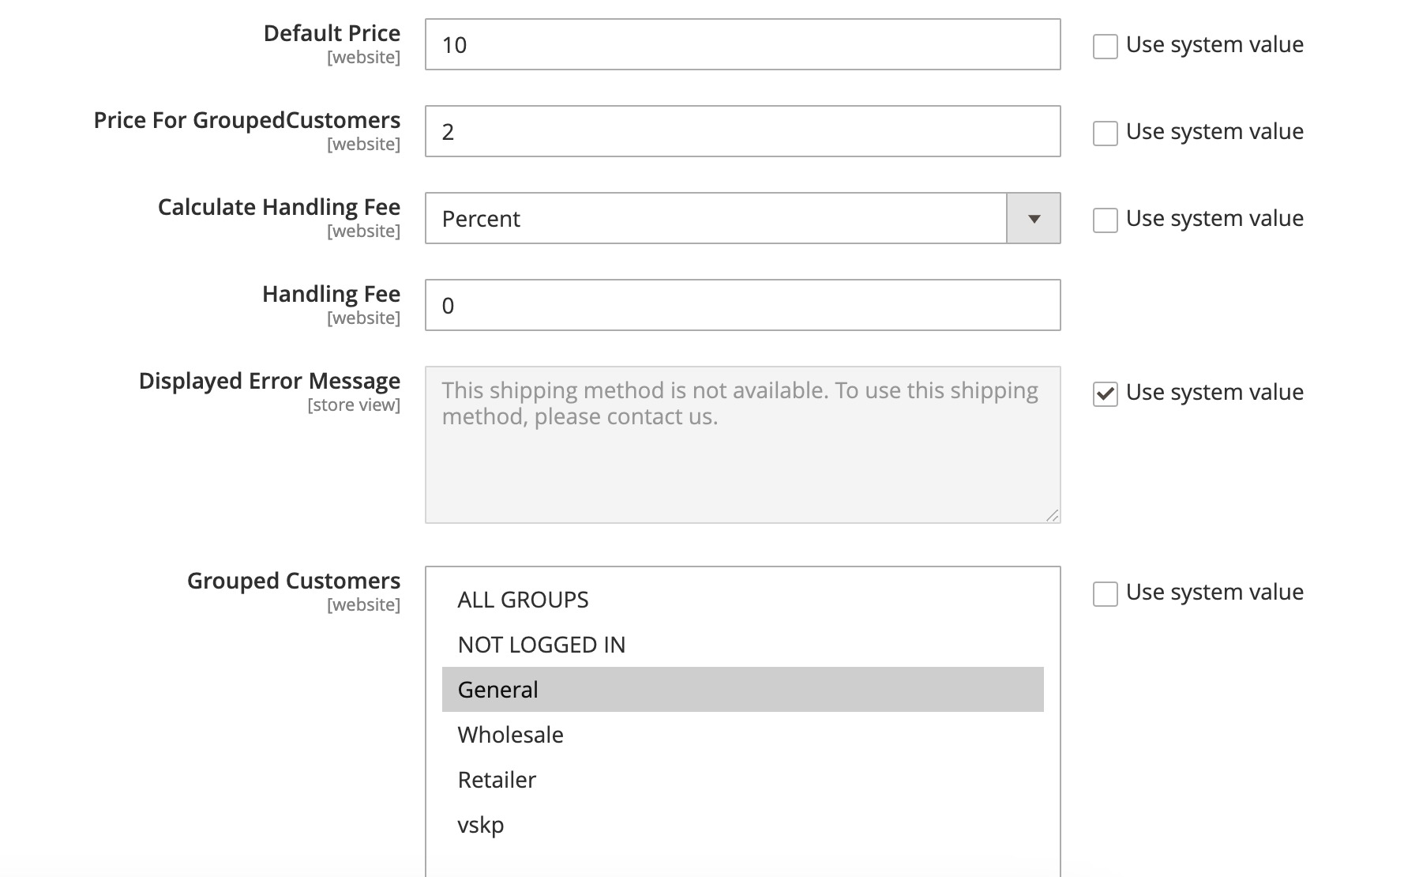Click the Default Price input field
1404x877 pixels.
(x=742, y=45)
